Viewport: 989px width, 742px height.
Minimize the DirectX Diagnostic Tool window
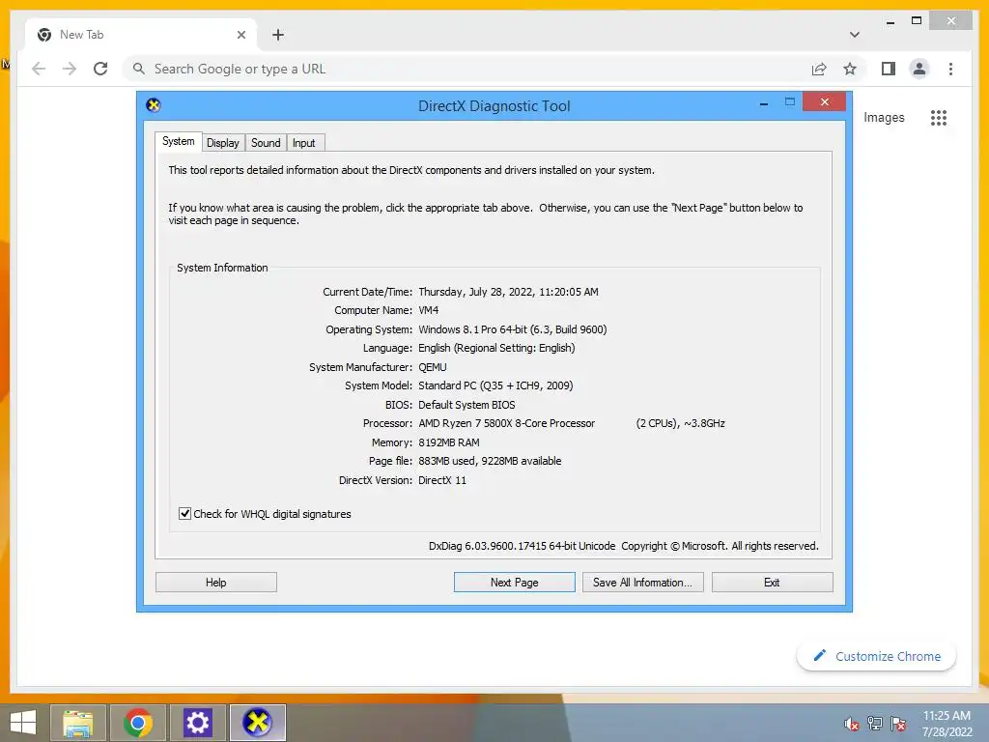[764, 102]
